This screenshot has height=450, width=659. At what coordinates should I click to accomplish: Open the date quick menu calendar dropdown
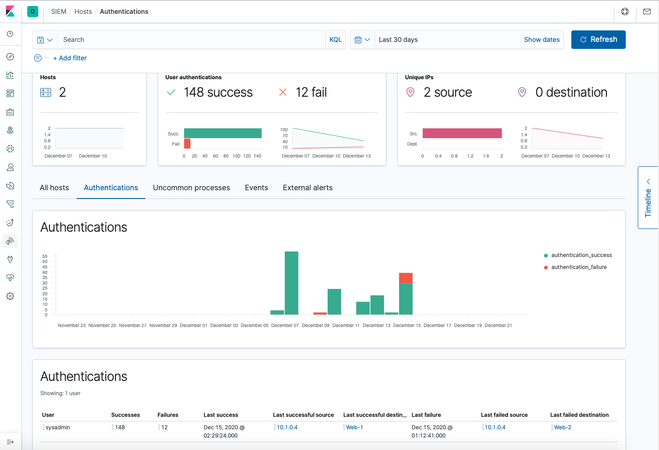[362, 40]
